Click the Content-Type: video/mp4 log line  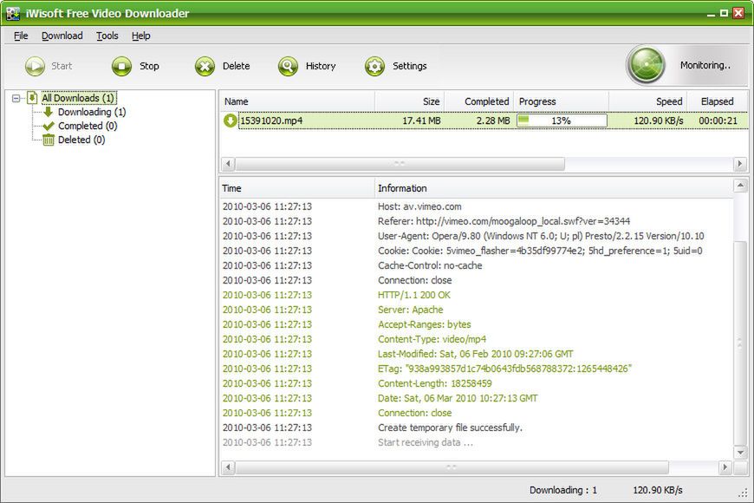[432, 339]
